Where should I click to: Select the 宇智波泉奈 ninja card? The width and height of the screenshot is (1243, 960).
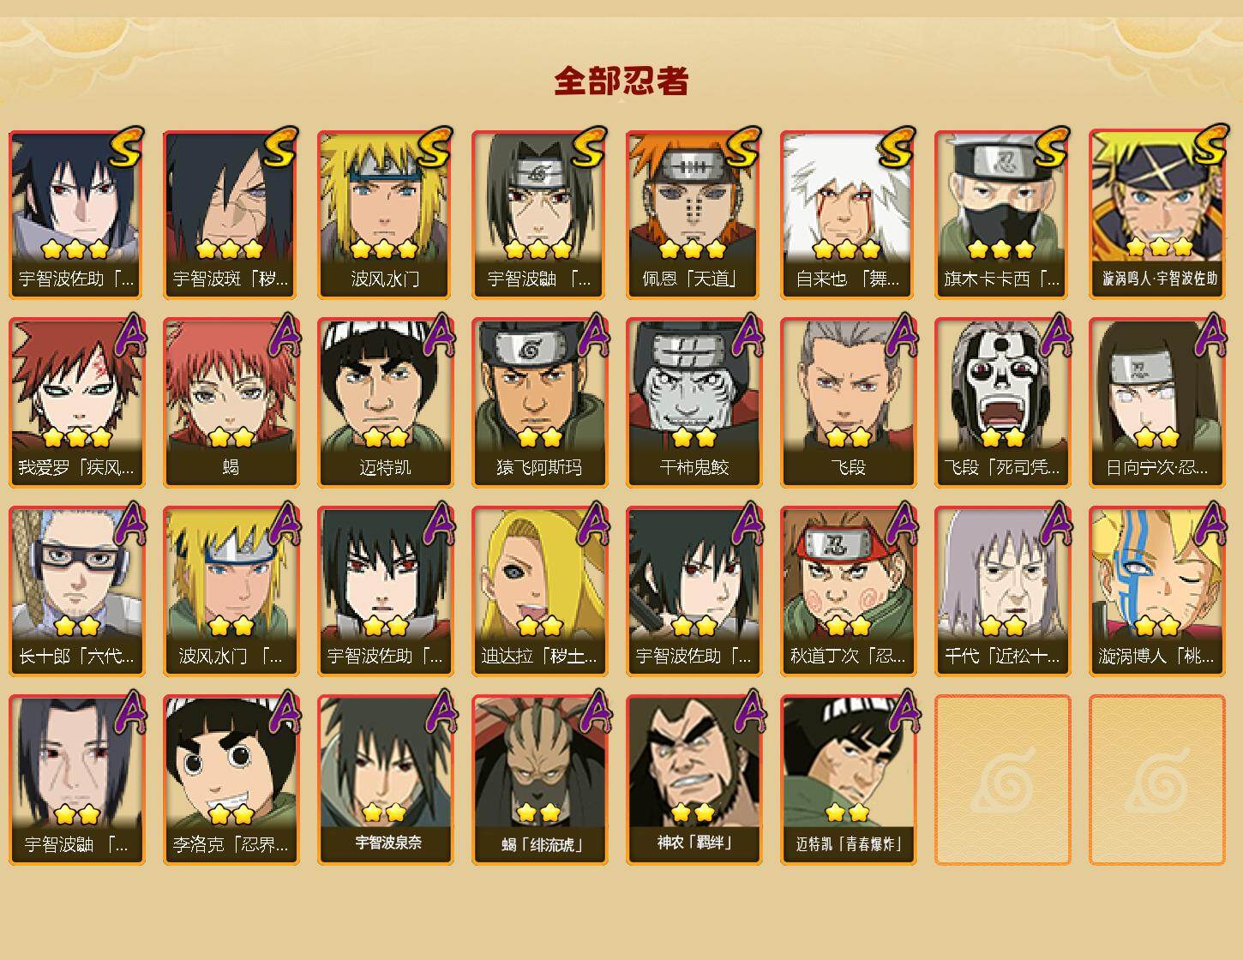[x=385, y=780]
